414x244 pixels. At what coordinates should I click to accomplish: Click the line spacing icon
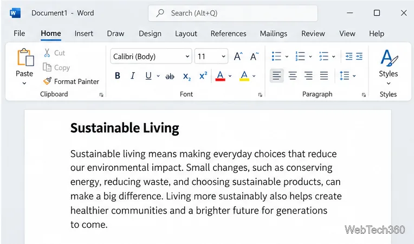[345, 76]
